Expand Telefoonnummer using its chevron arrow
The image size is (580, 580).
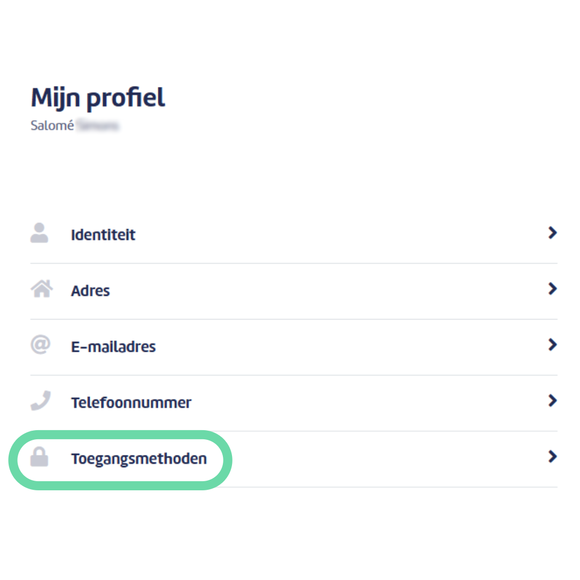pyautogui.click(x=552, y=400)
